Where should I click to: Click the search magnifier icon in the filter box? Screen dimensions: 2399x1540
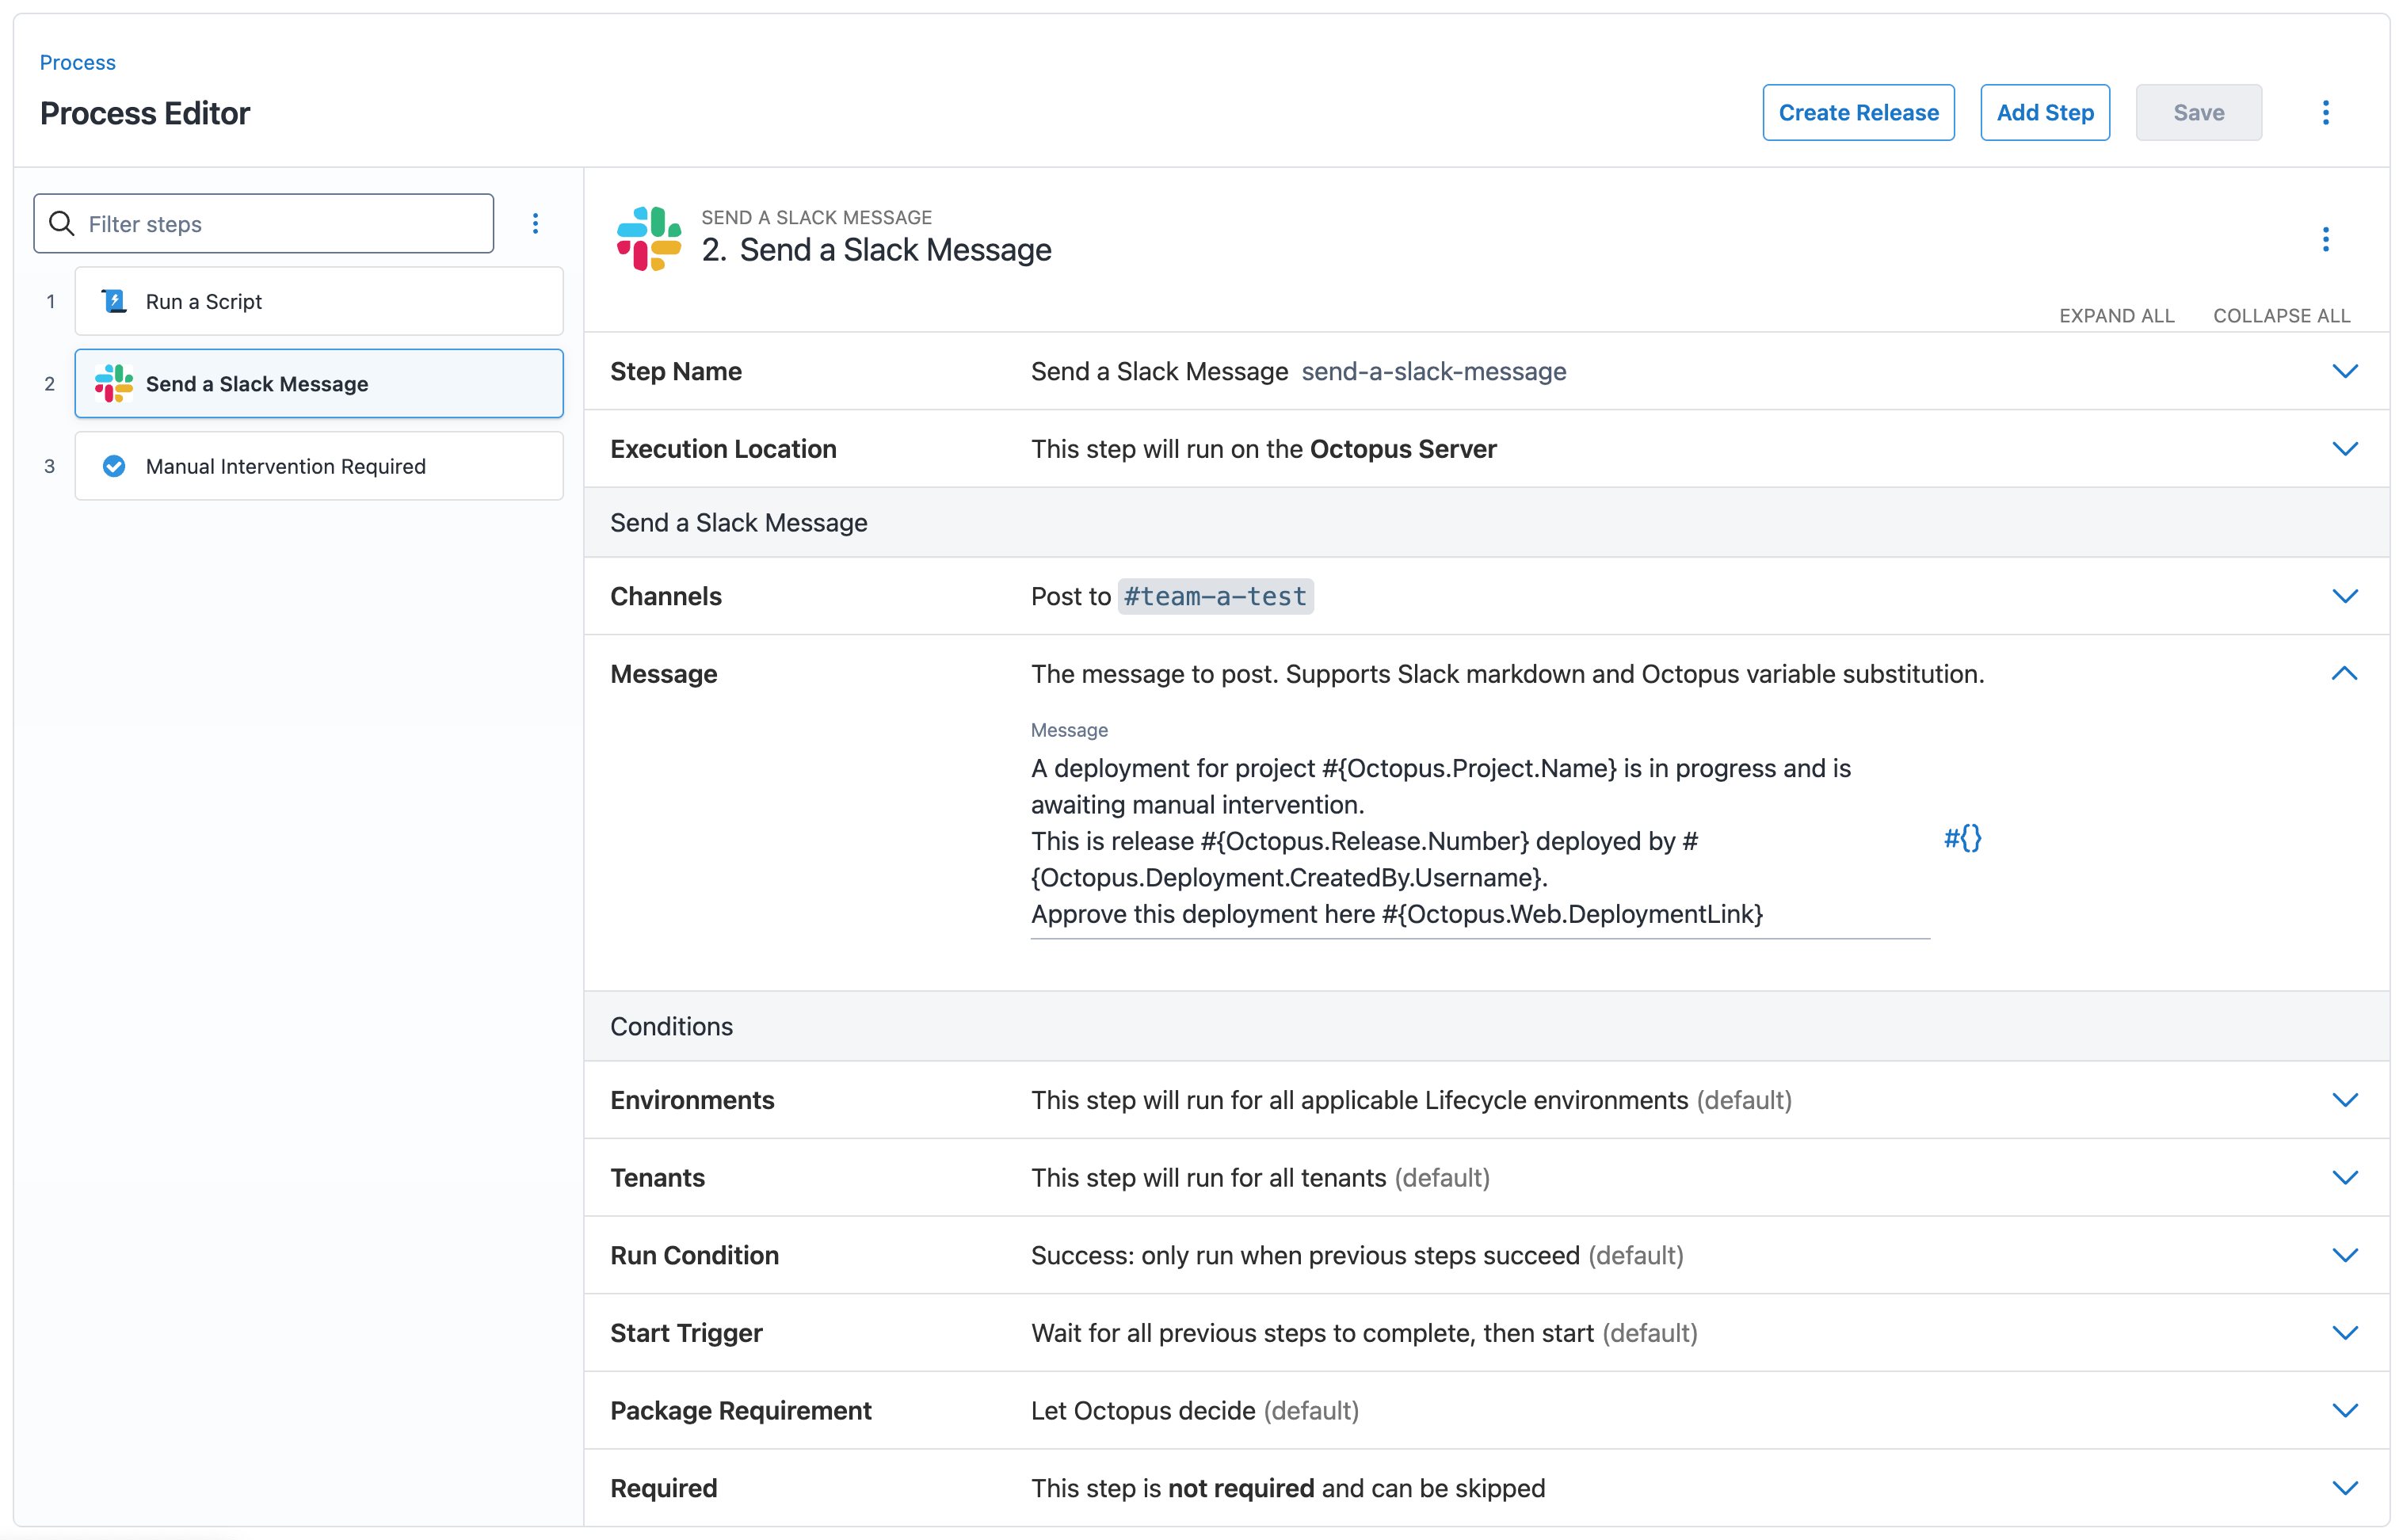coord(62,223)
